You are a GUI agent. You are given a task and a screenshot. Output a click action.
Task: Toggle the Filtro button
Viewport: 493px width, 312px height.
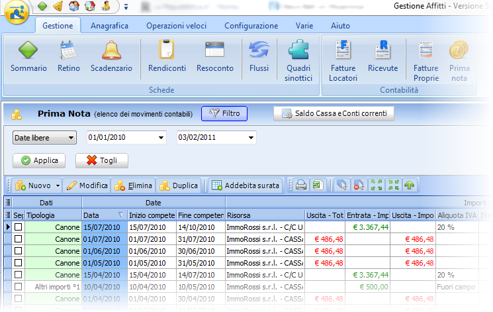(x=224, y=113)
